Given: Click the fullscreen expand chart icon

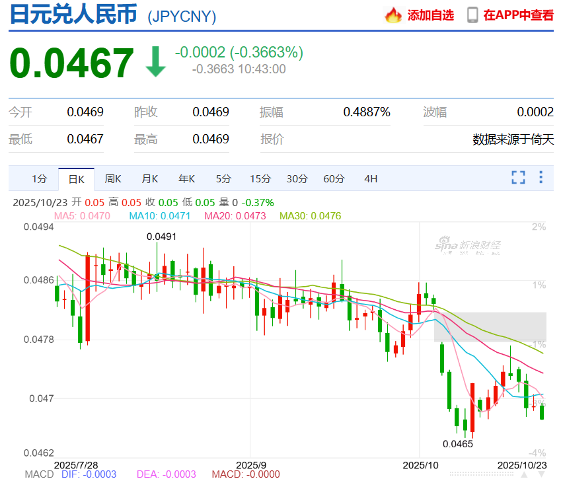Looking at the screenshot, I should [518, 177].
